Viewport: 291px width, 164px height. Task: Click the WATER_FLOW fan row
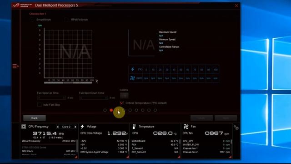[206, 145]
